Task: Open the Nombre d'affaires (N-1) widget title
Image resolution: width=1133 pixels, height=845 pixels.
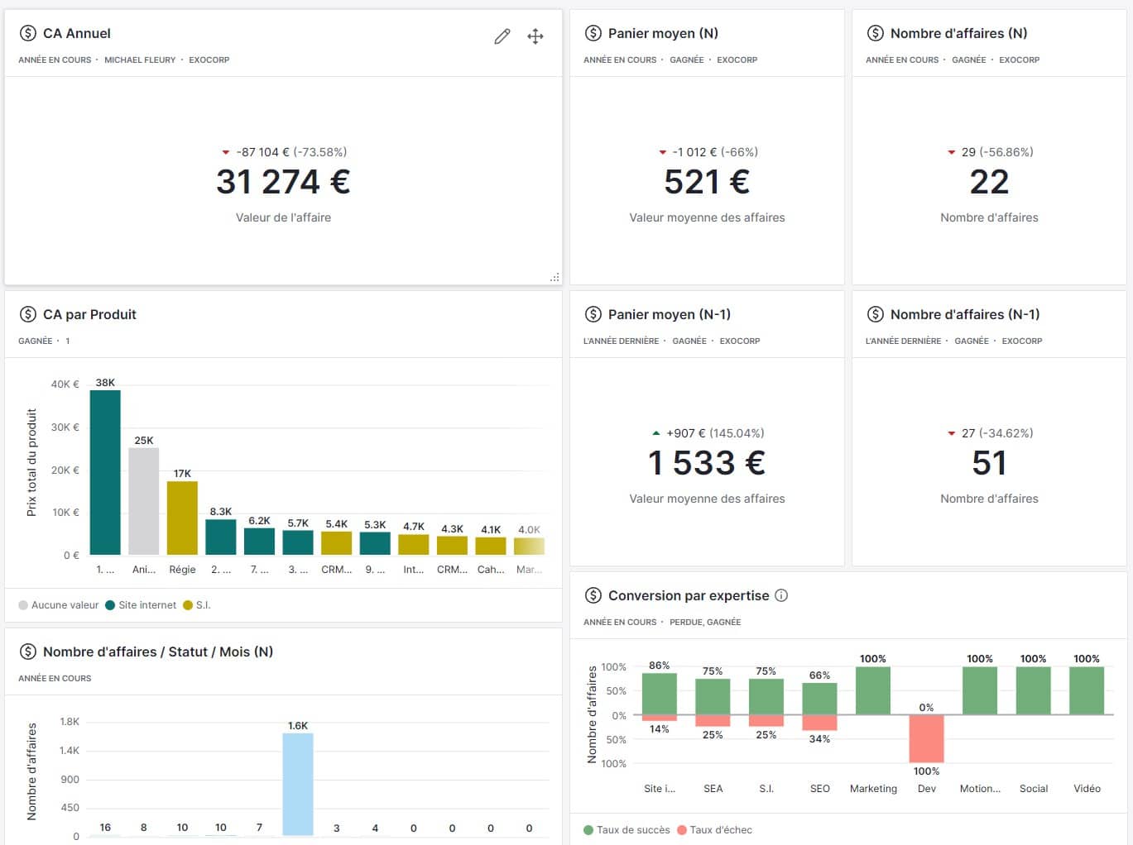Action: [x=964, y=314]
